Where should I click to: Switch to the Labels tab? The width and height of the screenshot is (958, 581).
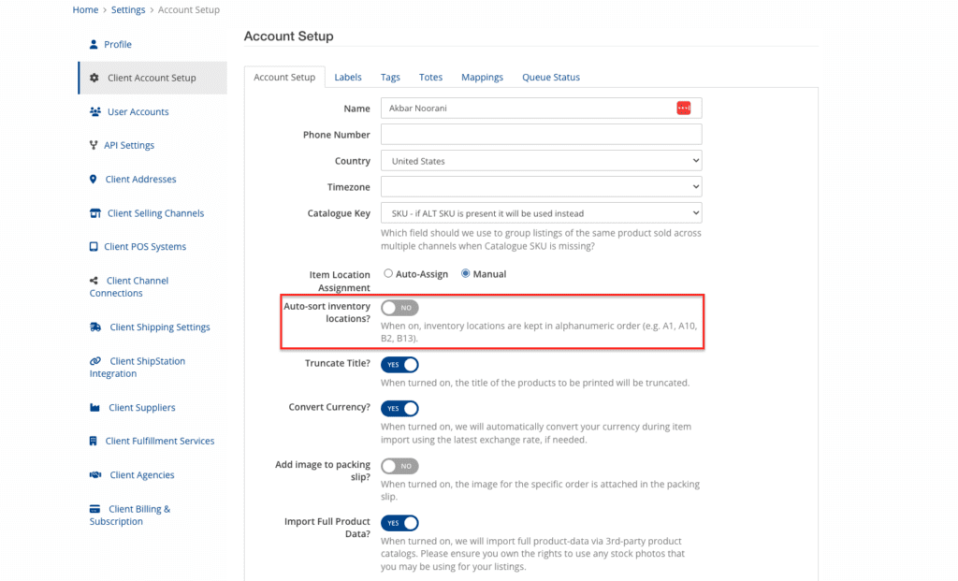coord(348,78)
